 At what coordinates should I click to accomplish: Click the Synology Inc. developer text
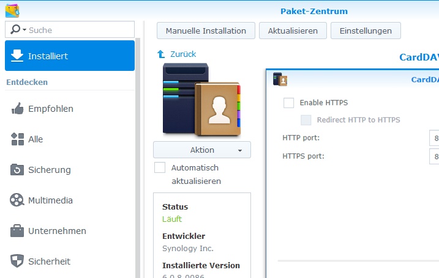pos(188,248)
